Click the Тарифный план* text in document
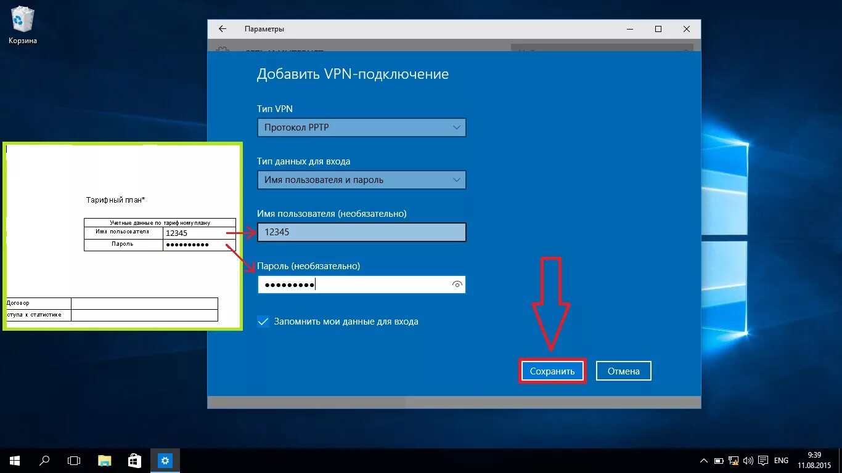The image size is (842, 473). click(x=115, y=200)
